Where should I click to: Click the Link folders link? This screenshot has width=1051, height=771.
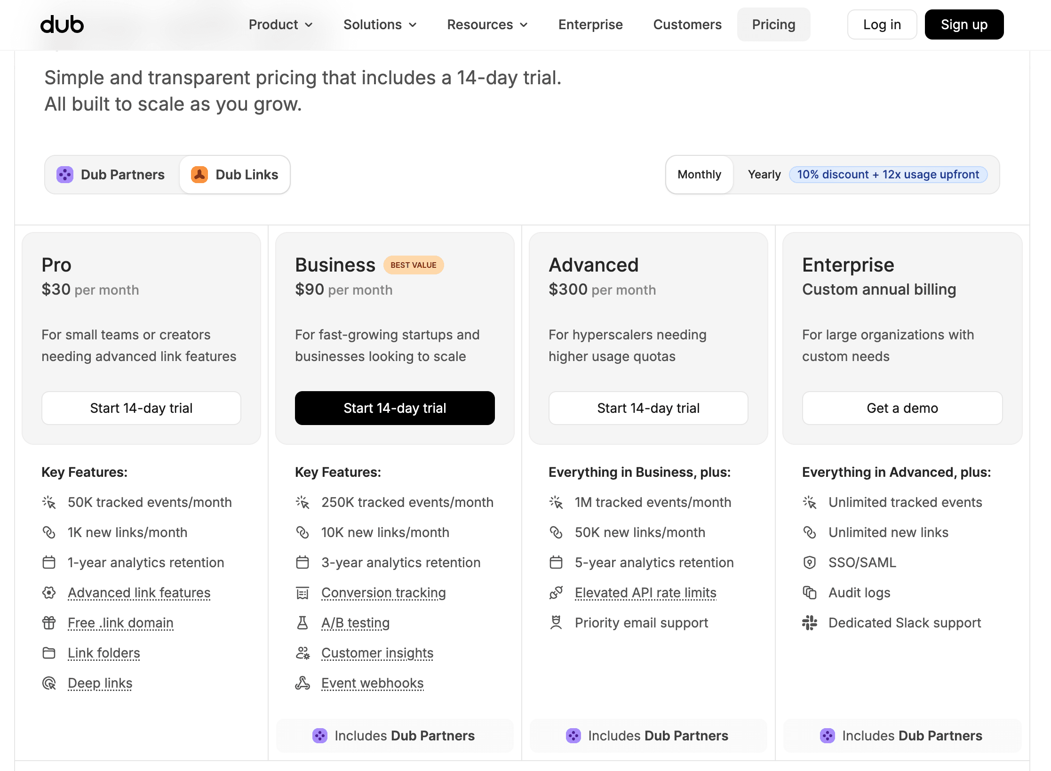point(104,653)
